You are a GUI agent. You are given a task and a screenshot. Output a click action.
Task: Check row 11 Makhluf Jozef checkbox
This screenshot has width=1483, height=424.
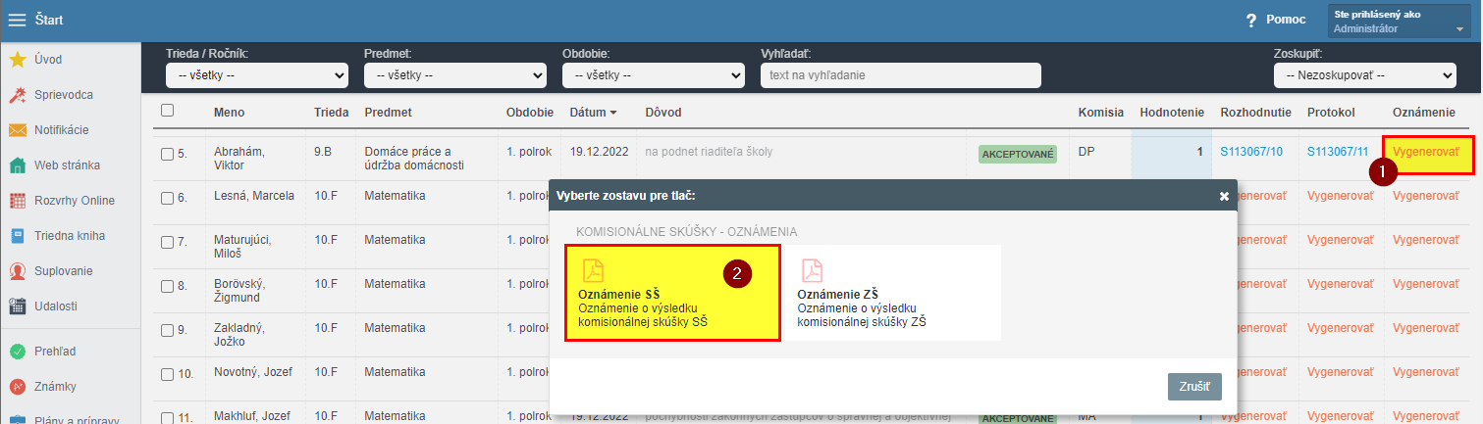click(x=167, y=418)
